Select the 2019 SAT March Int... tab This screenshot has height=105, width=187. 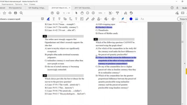pos(59,8)
